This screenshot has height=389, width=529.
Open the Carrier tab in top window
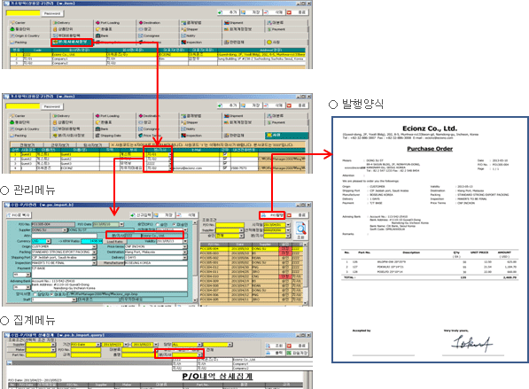[29, 23]
